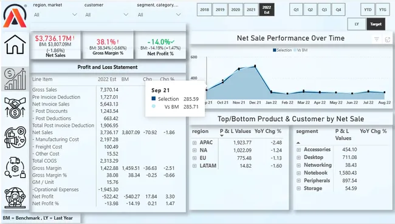Compare against Target benchmark

click(x=376, y=24)
